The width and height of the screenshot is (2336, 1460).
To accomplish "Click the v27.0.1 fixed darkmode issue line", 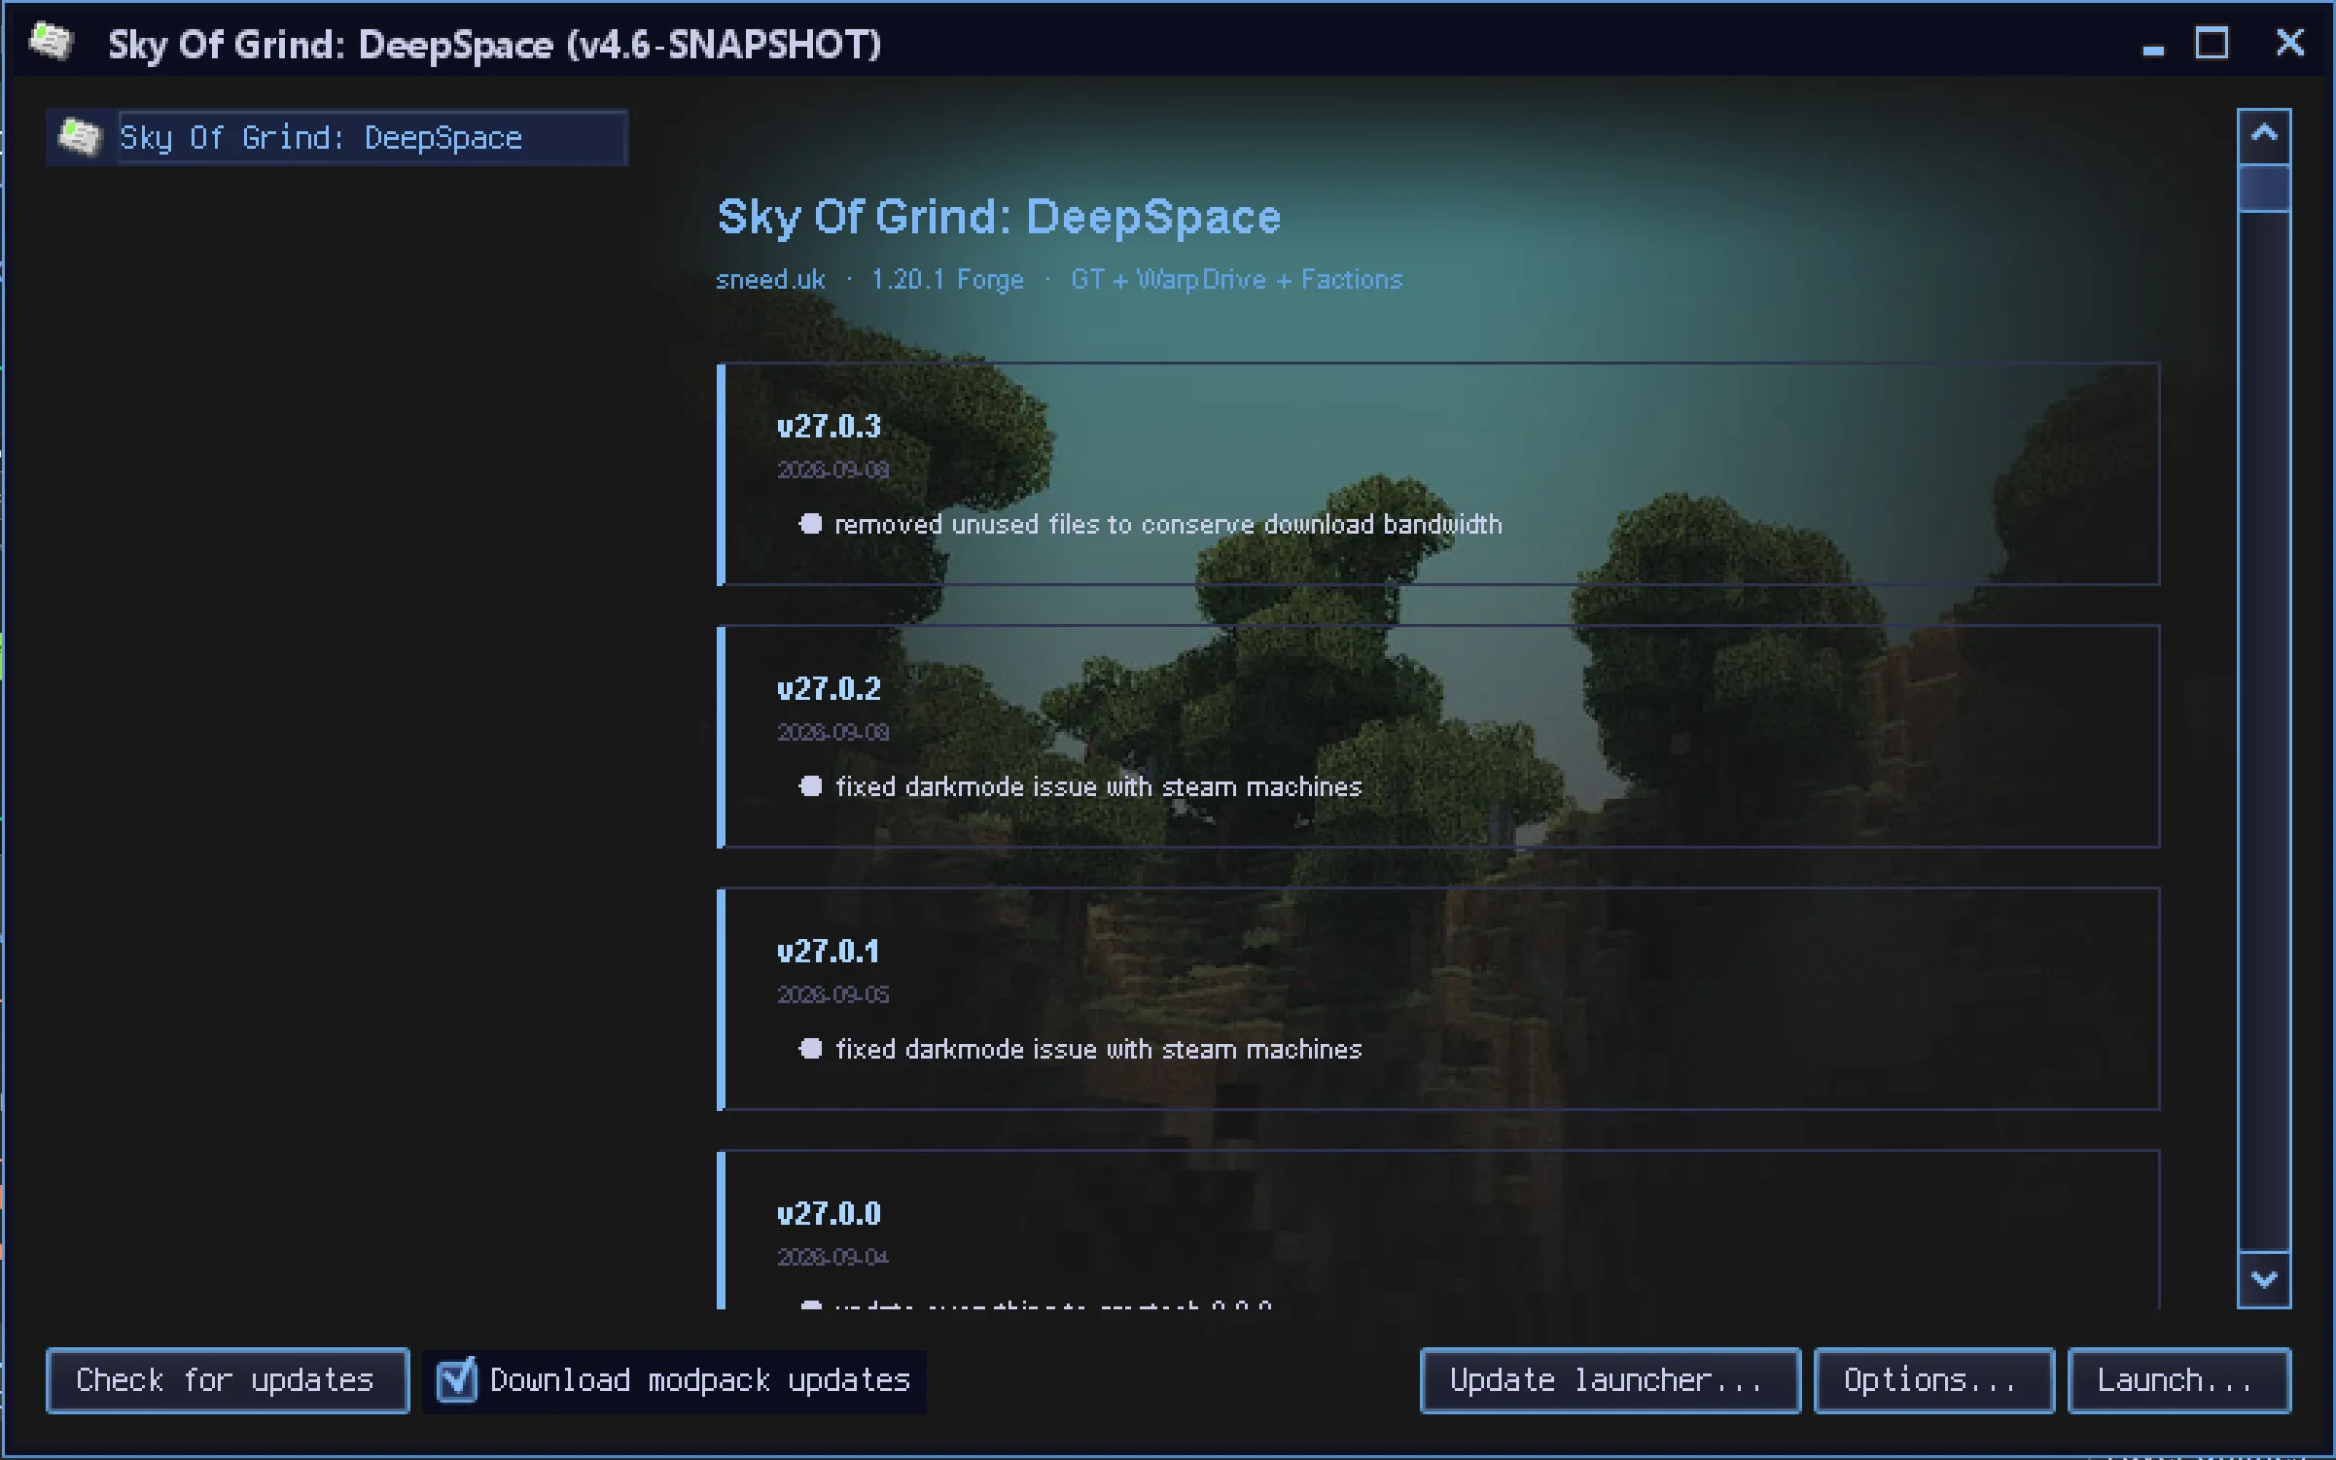I will 1099,1049.
